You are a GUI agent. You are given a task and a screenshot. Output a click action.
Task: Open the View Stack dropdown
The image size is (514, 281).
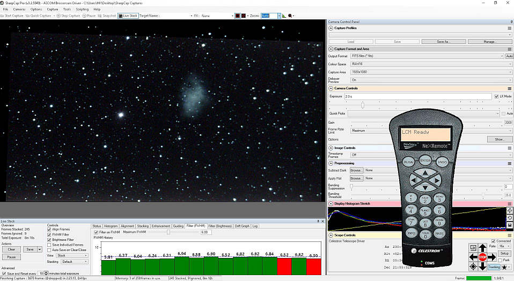pos(72,255)
